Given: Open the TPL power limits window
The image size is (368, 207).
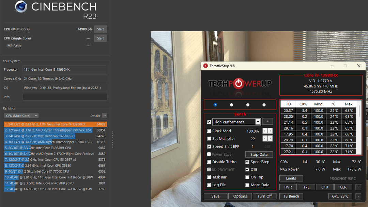Looking at the screenshot, I should pyautogui.click(x=306, y=187).
